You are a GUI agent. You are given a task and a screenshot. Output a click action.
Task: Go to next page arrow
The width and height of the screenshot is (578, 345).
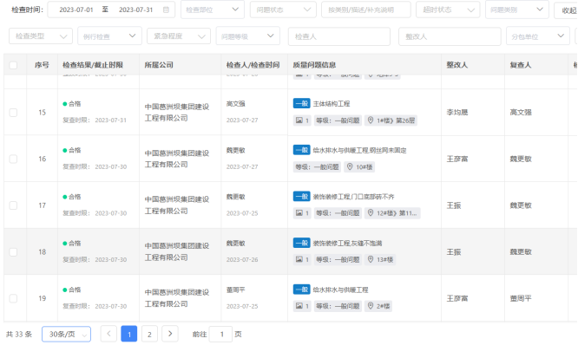170,334
